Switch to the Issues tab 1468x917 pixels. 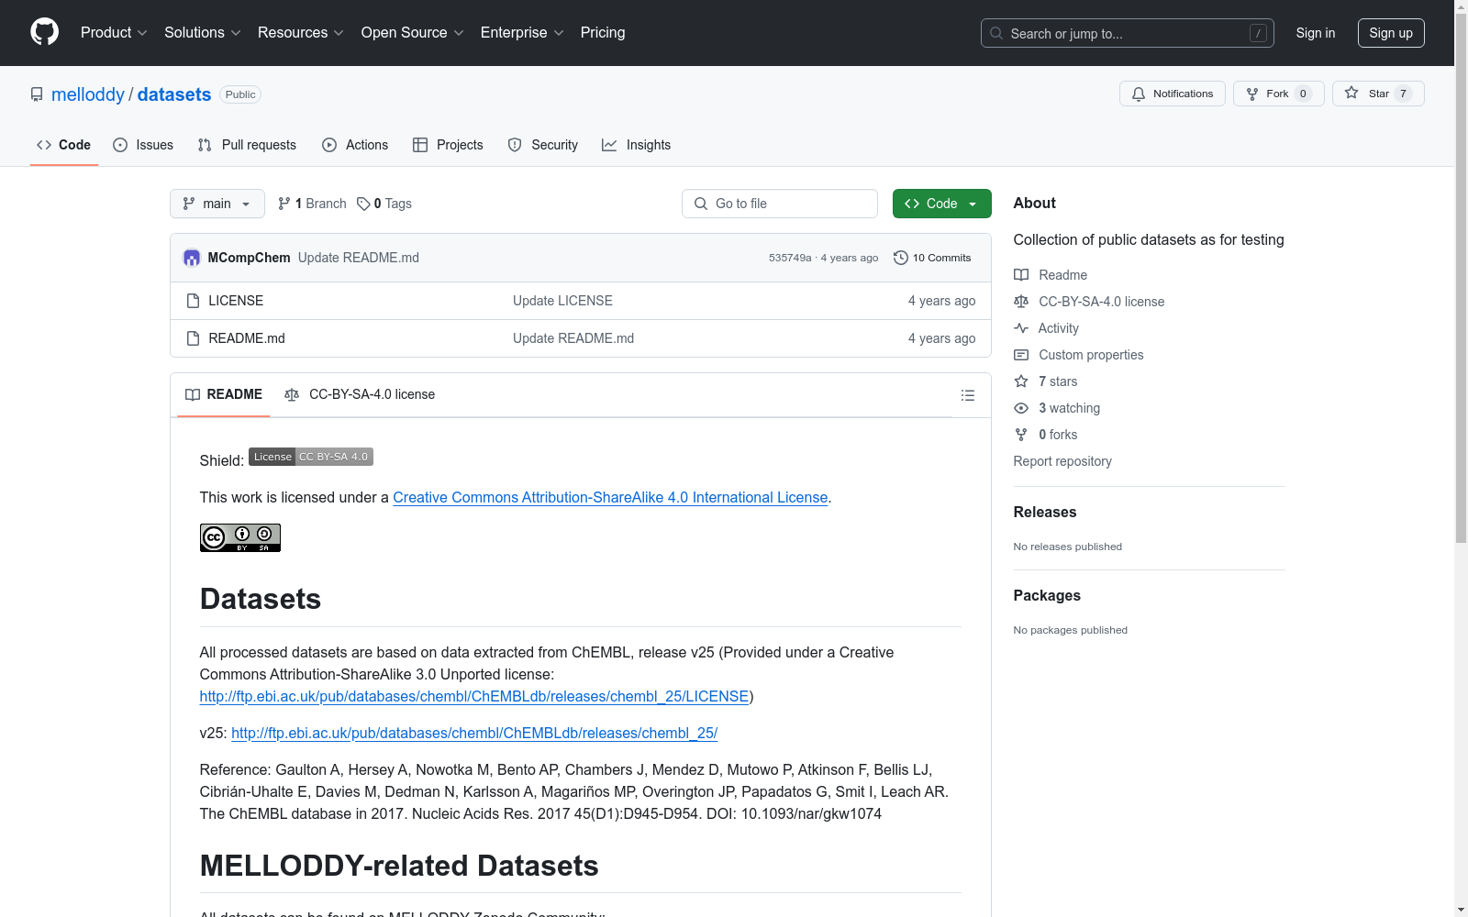pos(143,145)
